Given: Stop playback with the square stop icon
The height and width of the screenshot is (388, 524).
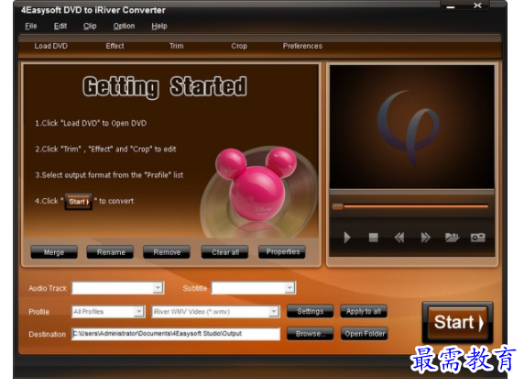Looking at the screenshot, I should pos(373,238).
